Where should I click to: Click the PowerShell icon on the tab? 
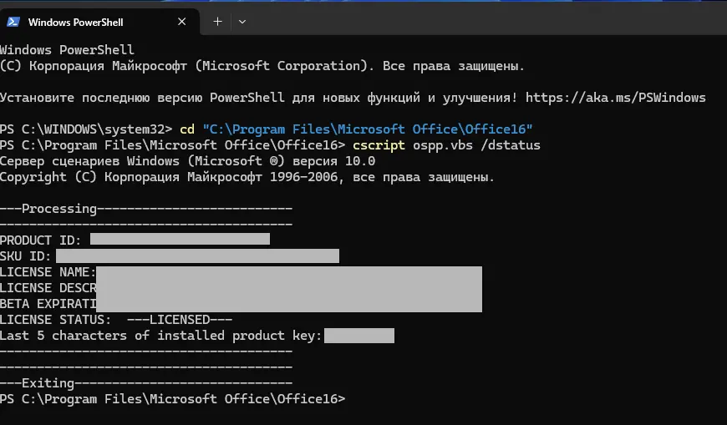[15, 22]
